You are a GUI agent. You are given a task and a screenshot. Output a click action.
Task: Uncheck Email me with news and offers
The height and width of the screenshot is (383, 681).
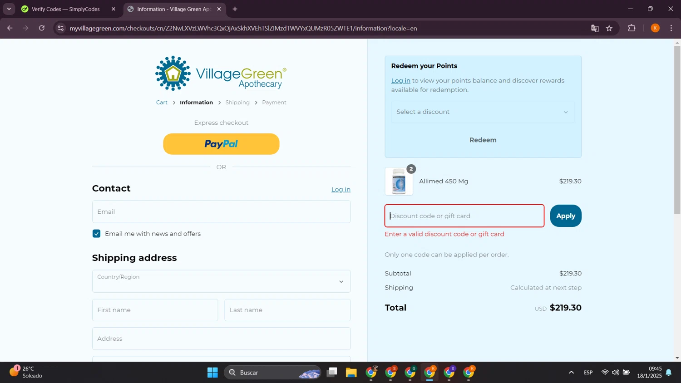click(x=96, y=234)
